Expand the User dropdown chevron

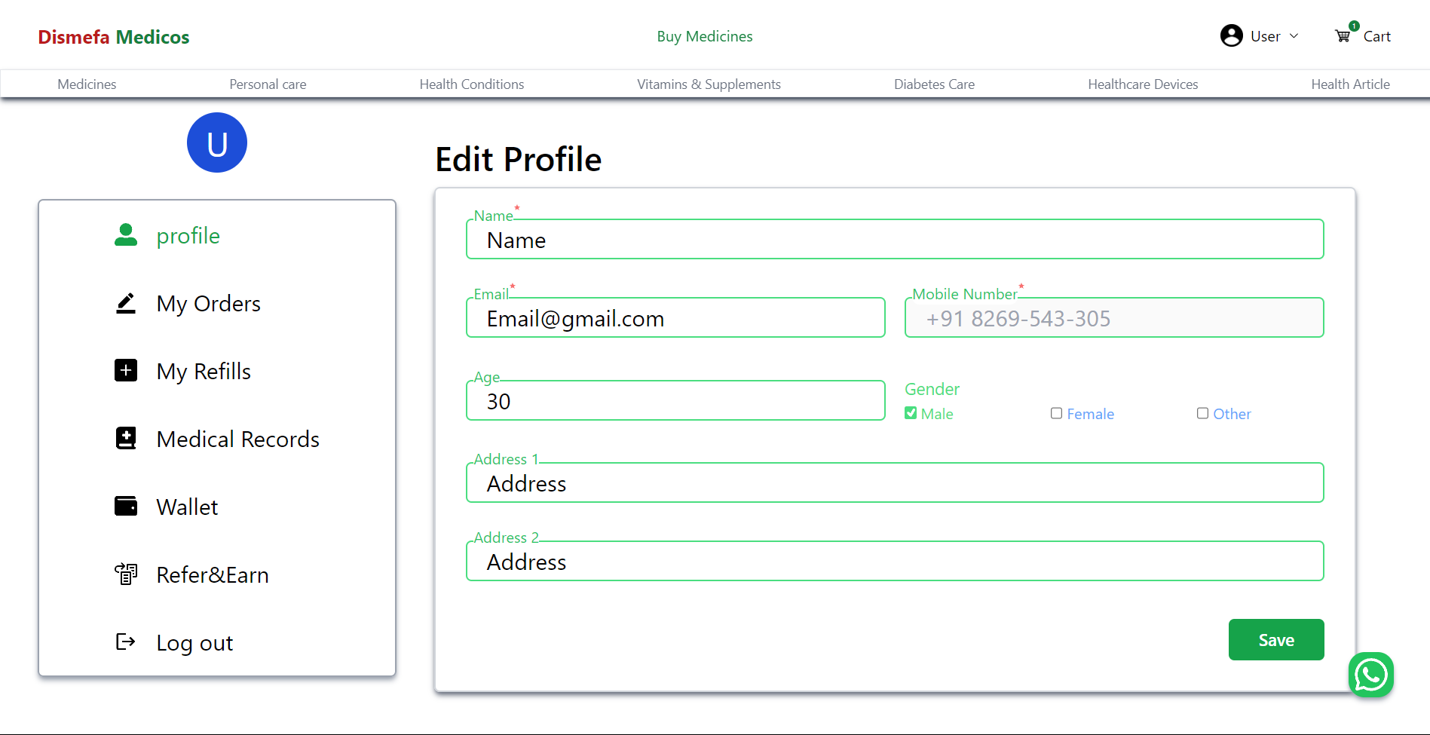1294,36
